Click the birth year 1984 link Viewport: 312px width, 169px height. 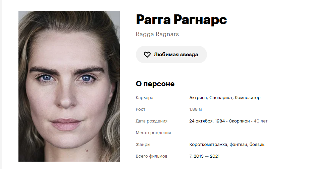[x=220, y=121]
